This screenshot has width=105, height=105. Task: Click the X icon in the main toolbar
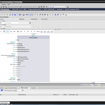(x=47, y=7)
